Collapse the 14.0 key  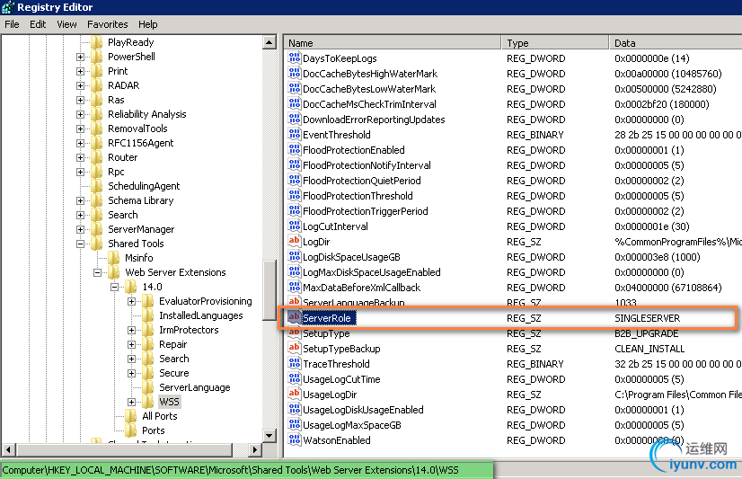[114, 288]
